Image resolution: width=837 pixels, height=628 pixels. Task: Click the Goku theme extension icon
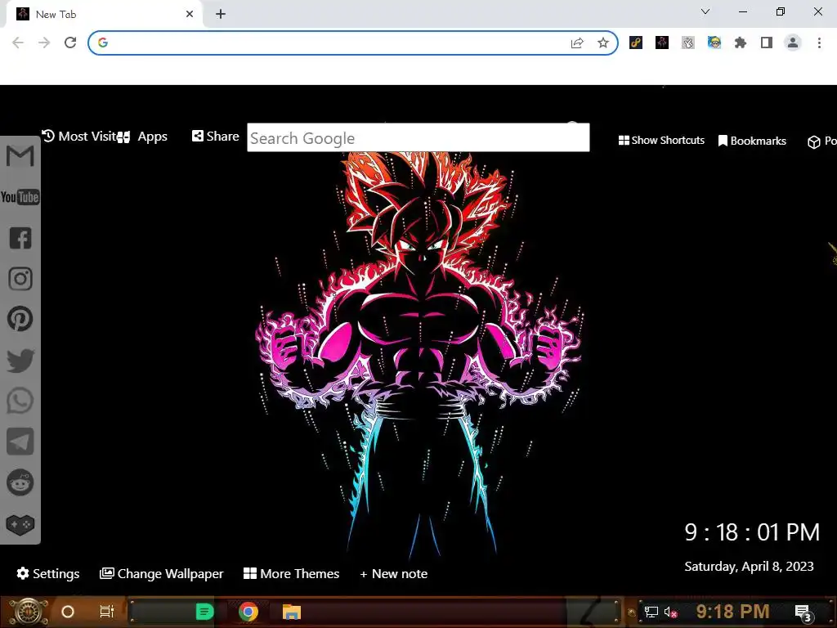coord(662,43)
